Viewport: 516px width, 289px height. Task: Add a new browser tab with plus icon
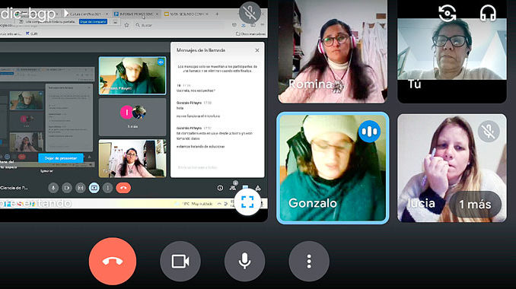[x=217, y=14]
